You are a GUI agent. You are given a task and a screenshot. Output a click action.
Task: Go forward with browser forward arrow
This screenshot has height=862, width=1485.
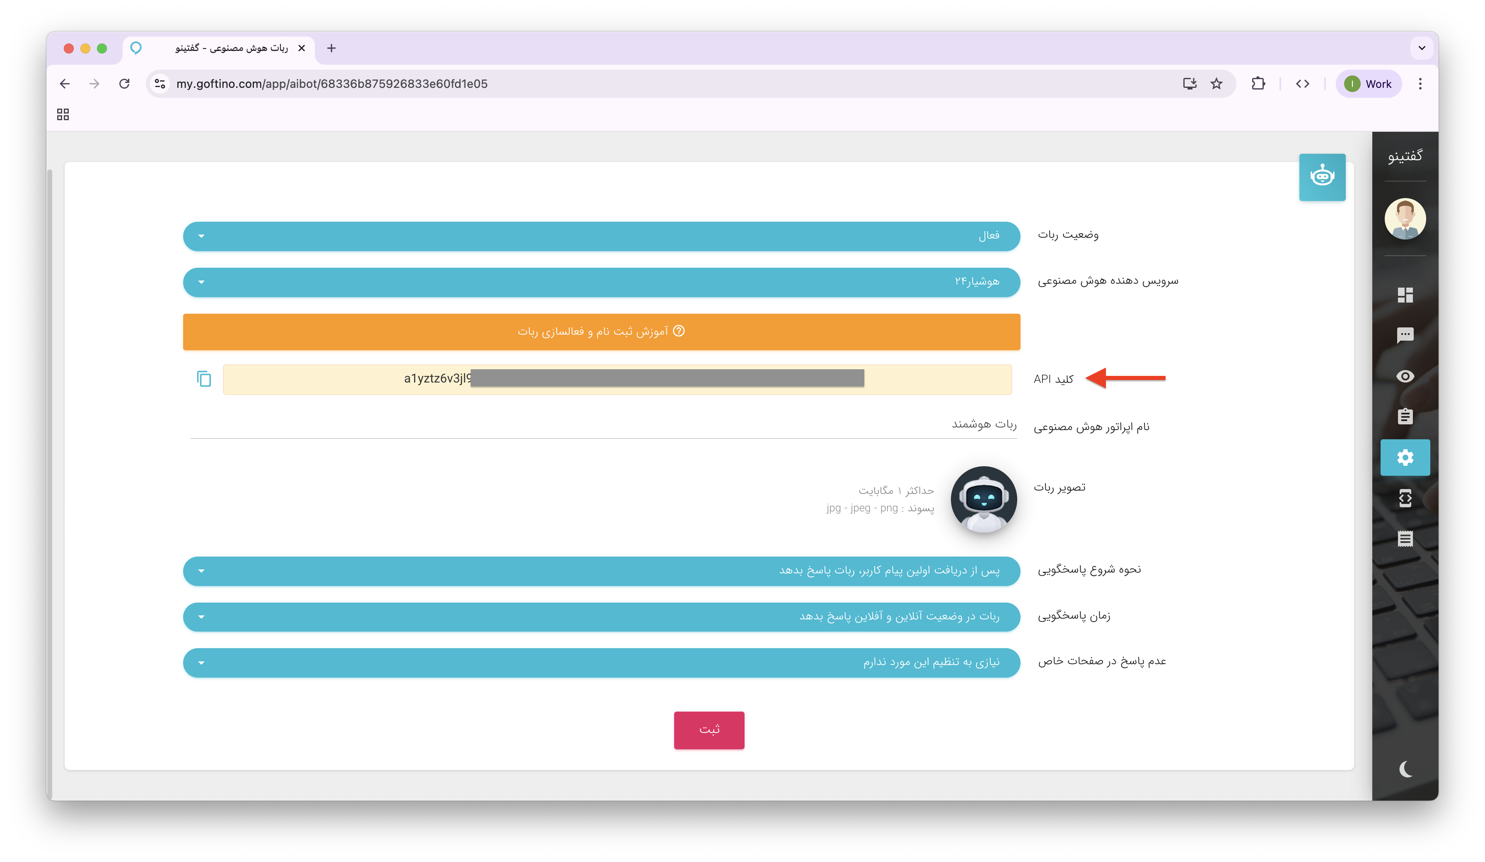pos(94,84)
